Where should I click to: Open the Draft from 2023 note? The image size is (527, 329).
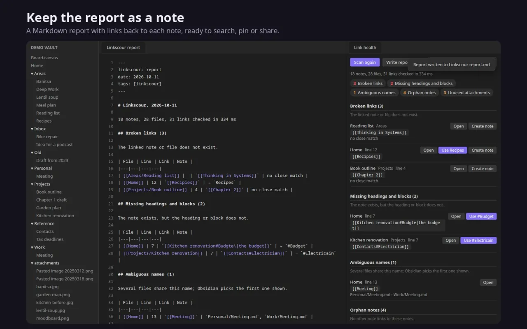pos(52,160)
